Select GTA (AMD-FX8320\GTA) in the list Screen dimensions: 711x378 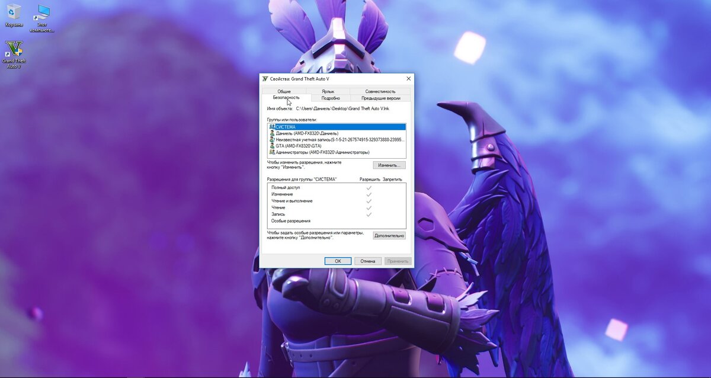click(337, 146)
